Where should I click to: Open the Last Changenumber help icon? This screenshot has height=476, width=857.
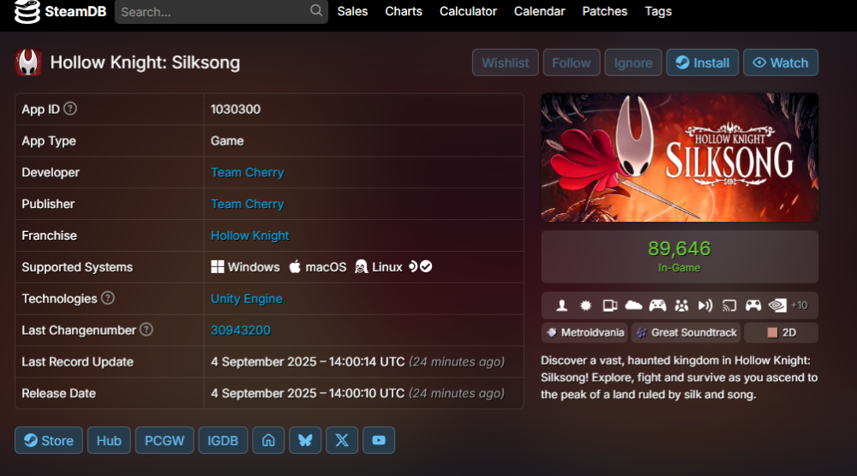click(x=146, y=330)
